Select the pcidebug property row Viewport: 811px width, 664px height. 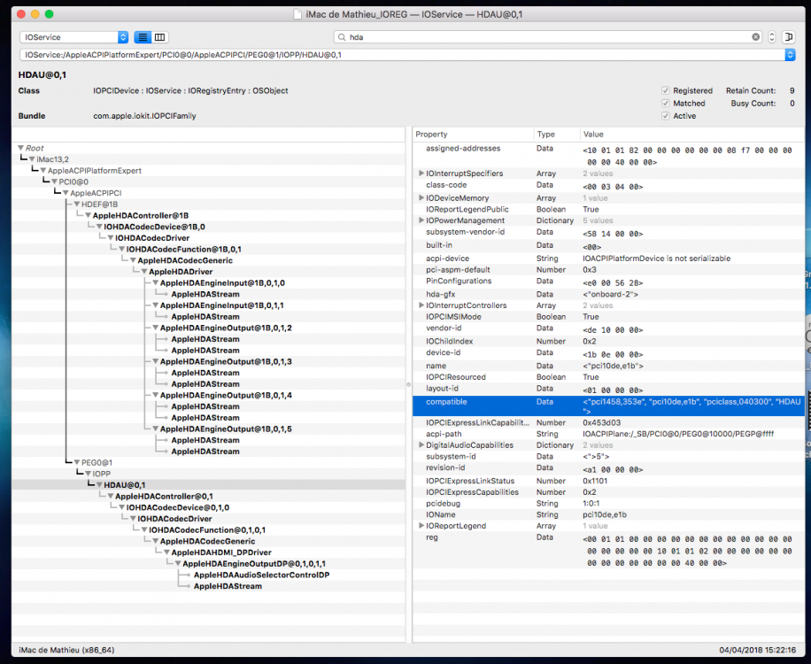[x=609, y=503]
